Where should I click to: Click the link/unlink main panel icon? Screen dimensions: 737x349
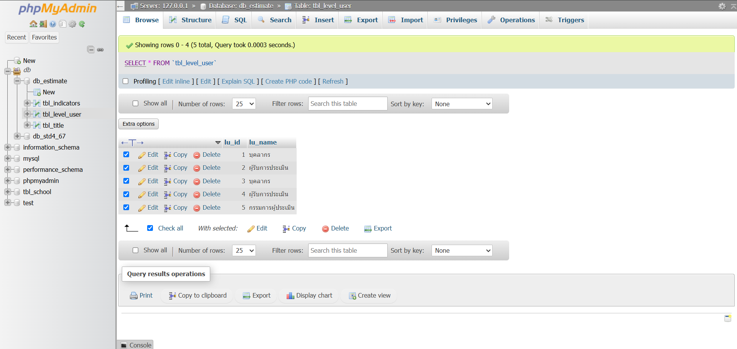click(100, 50)
